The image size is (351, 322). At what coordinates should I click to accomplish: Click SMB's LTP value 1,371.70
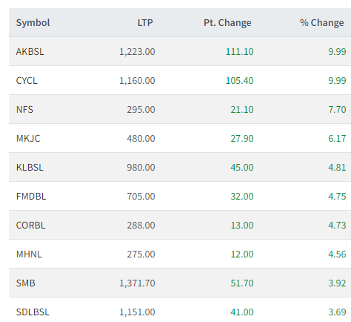[x=137, y=283]
